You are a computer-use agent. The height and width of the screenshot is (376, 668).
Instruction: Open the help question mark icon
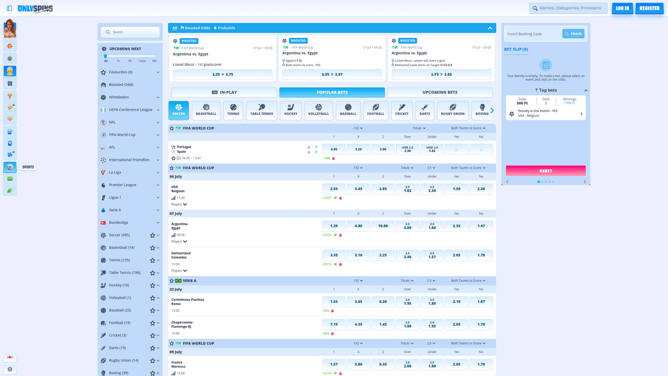[x=9, y=369]
